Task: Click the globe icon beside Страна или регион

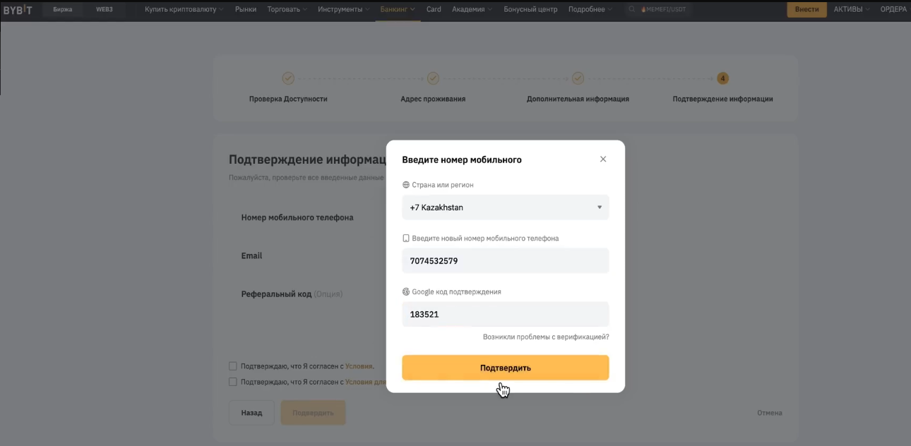Action: point(406,185)
